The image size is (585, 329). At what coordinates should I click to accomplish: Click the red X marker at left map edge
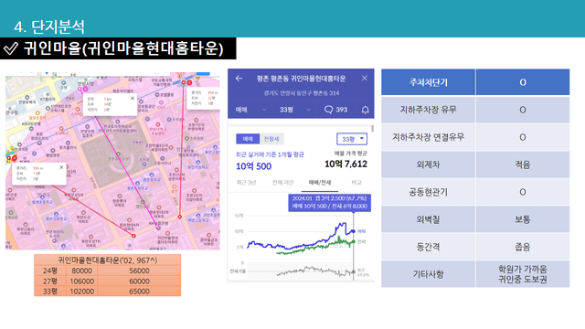[x=15, y=158]
